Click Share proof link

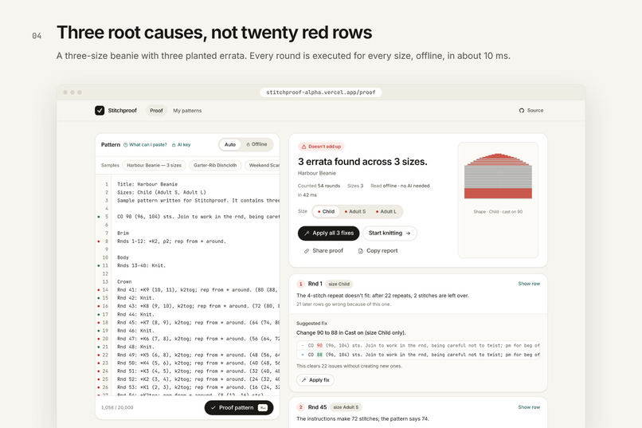(x=323, y=250)
